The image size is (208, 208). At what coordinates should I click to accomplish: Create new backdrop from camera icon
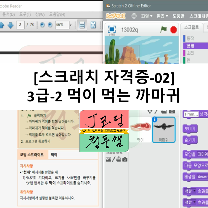[125, 159]
